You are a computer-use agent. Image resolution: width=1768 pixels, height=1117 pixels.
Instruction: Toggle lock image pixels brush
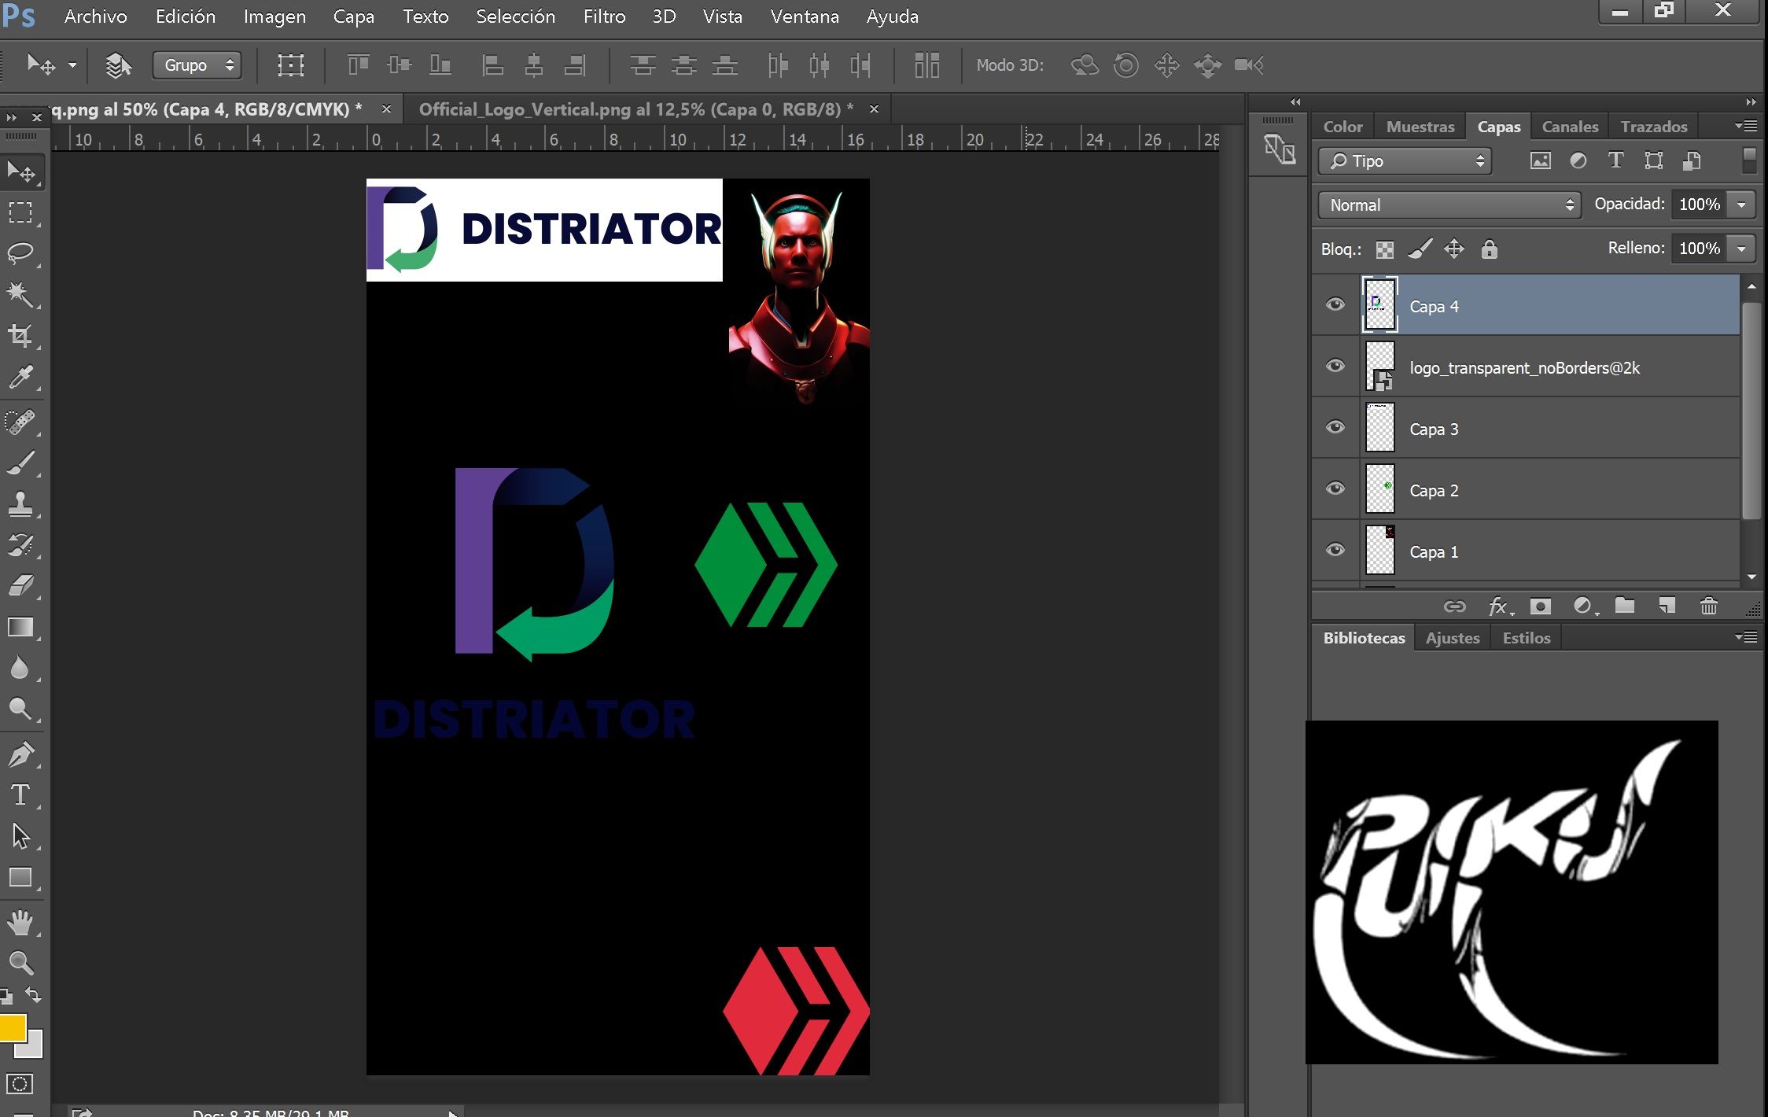tap(1420, 249)
